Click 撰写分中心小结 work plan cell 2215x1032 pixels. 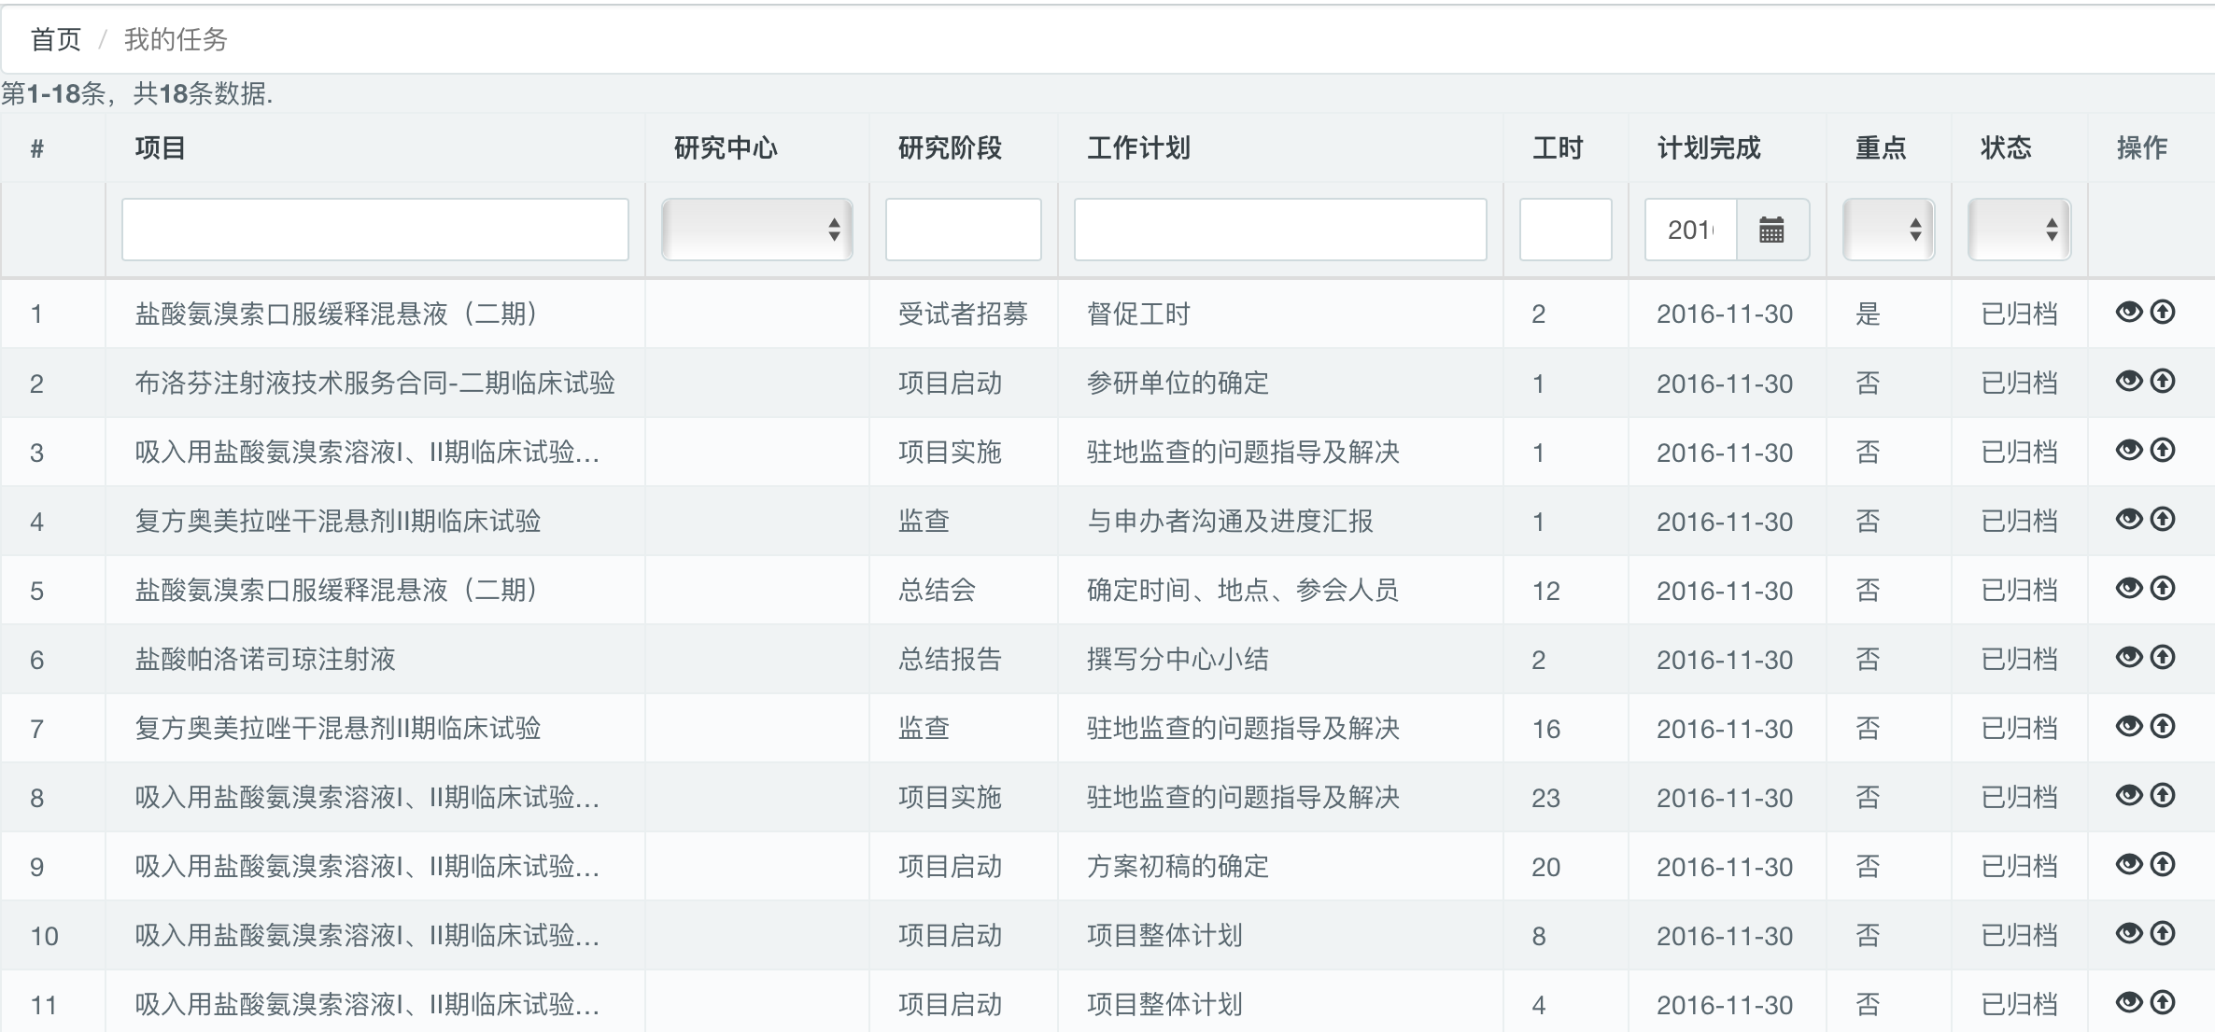(1178, 660)
